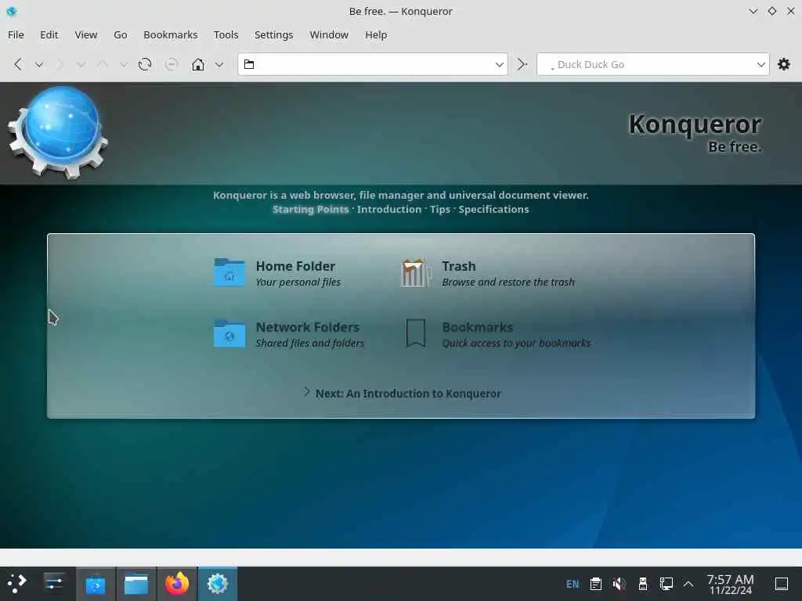The width and height of the screenshot is (802, 601).
Task: Expand the Back history dropdown arrow
Action: point(39,65)
